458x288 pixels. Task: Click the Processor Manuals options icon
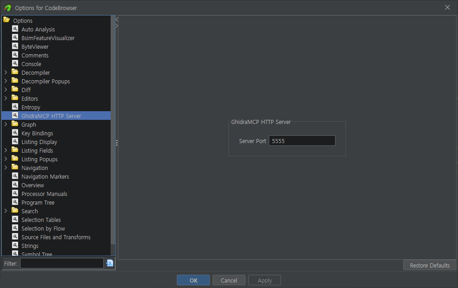[x=15, y=193]
